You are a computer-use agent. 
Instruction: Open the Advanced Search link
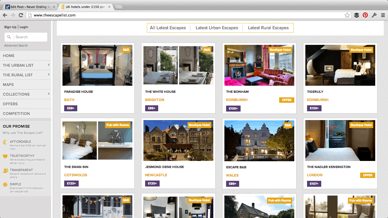tap(16, 45)
